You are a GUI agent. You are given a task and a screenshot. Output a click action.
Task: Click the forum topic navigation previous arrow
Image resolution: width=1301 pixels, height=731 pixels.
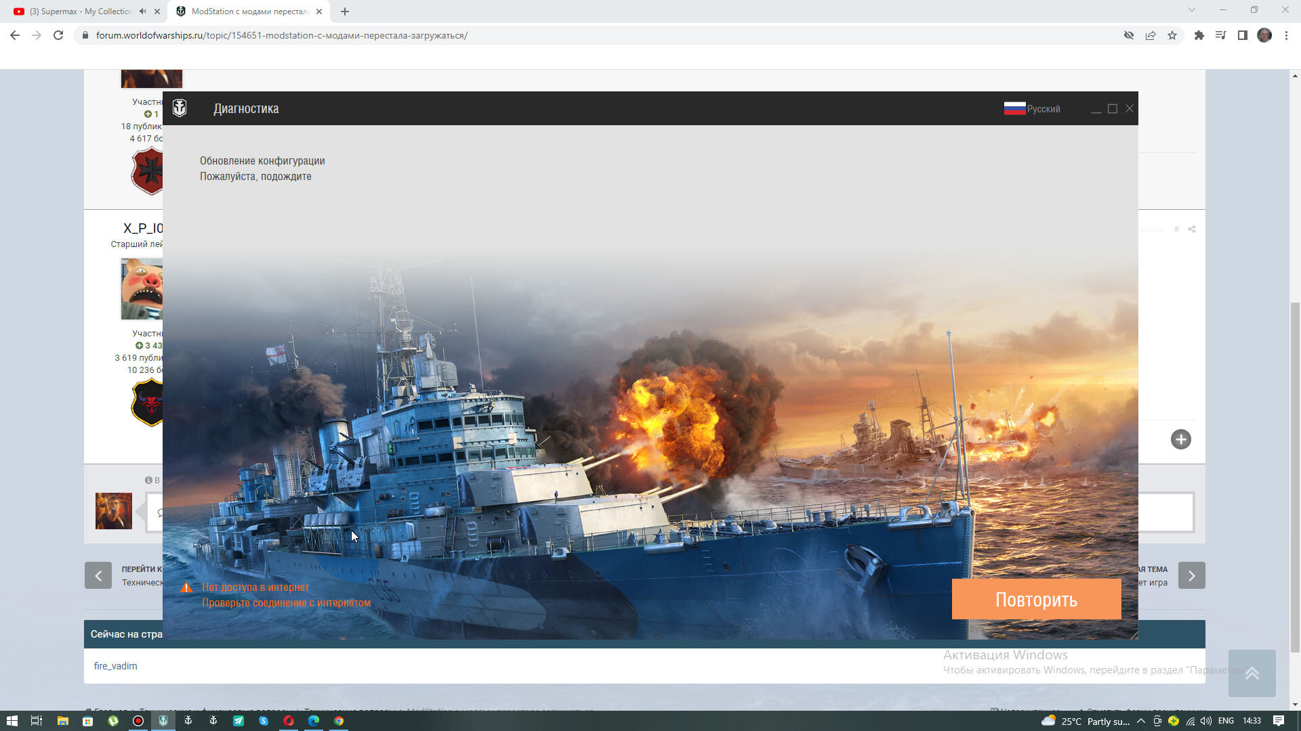tap(98, 575)
